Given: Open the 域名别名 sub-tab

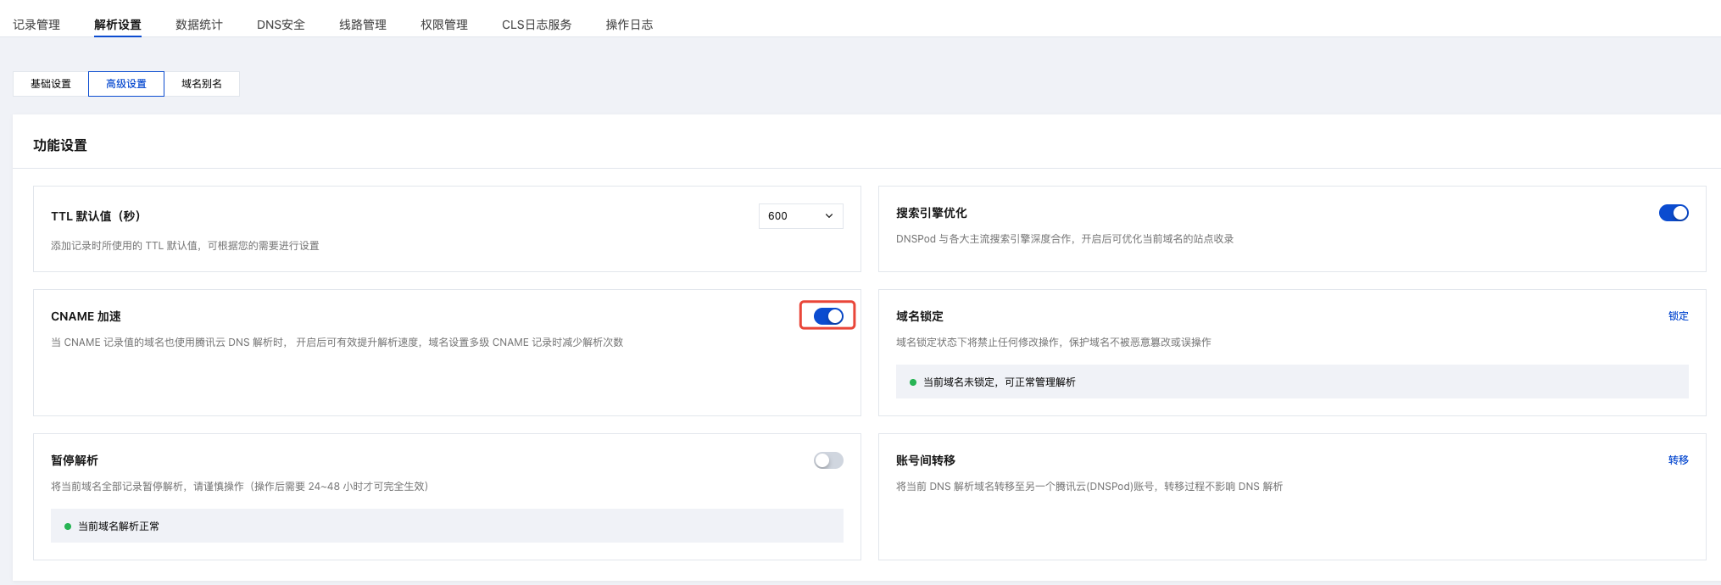Looking at the screenshot, I should click(202, 84).
